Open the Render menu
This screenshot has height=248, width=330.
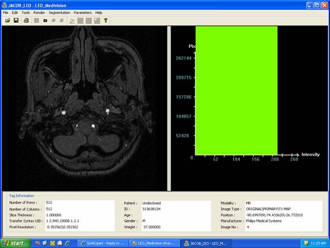39,13
